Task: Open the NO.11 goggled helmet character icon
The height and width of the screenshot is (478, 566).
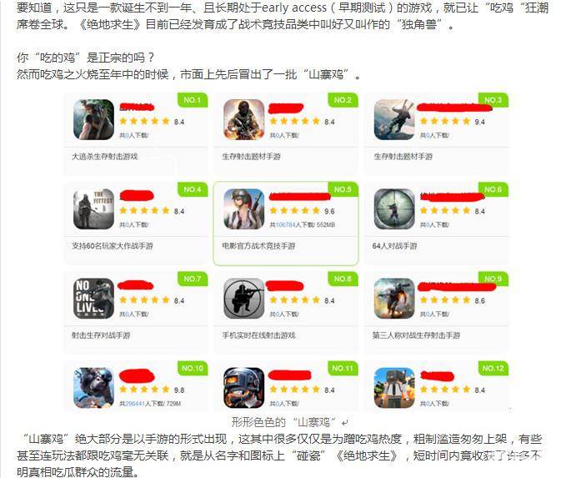Action: coord(244,388)
